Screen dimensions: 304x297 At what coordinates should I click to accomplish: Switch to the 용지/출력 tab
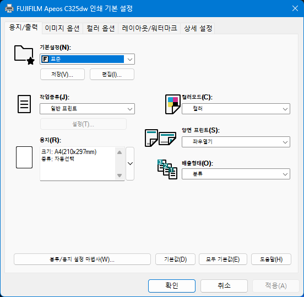point(23,28)
